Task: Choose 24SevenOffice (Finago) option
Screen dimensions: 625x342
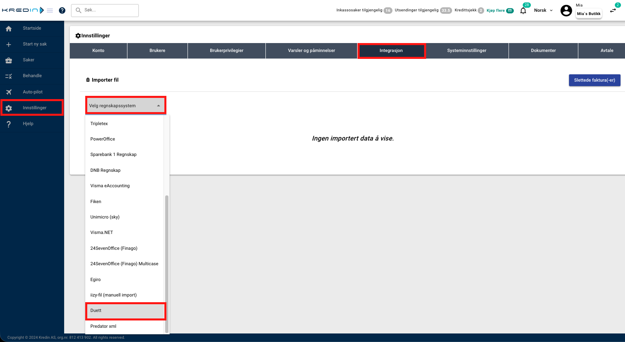Action: click(x=125, y=248)
